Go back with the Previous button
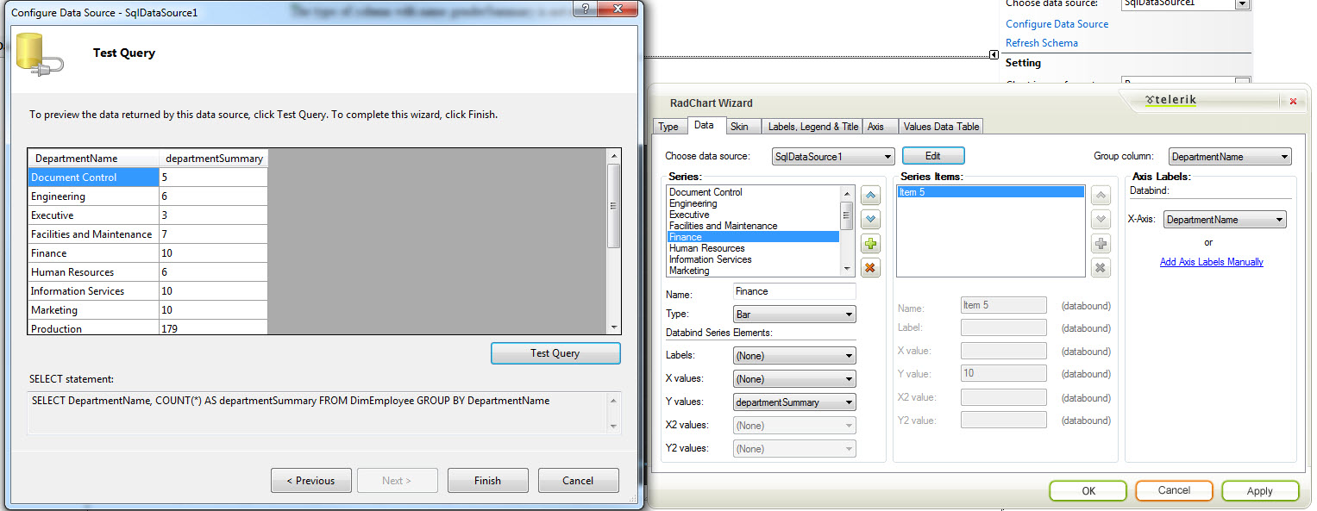Screen dimensions: 1317x511 click(311, 481)
